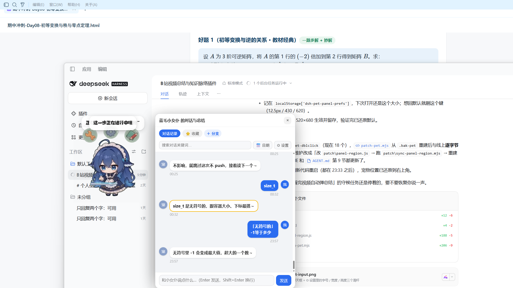Click the deepseek whale logo
The width and height of the screenshot is (513, 288).
coord(73,83)
